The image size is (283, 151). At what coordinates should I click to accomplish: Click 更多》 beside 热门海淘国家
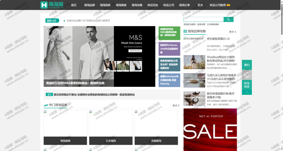point(176,105)
